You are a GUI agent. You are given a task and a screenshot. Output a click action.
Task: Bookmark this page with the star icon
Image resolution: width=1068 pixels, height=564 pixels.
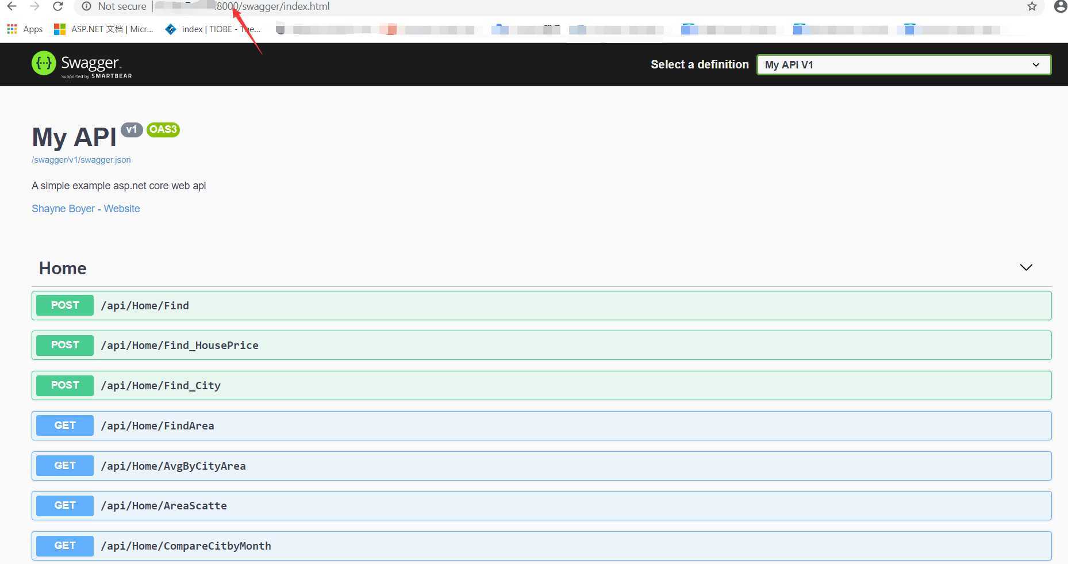1032,6
